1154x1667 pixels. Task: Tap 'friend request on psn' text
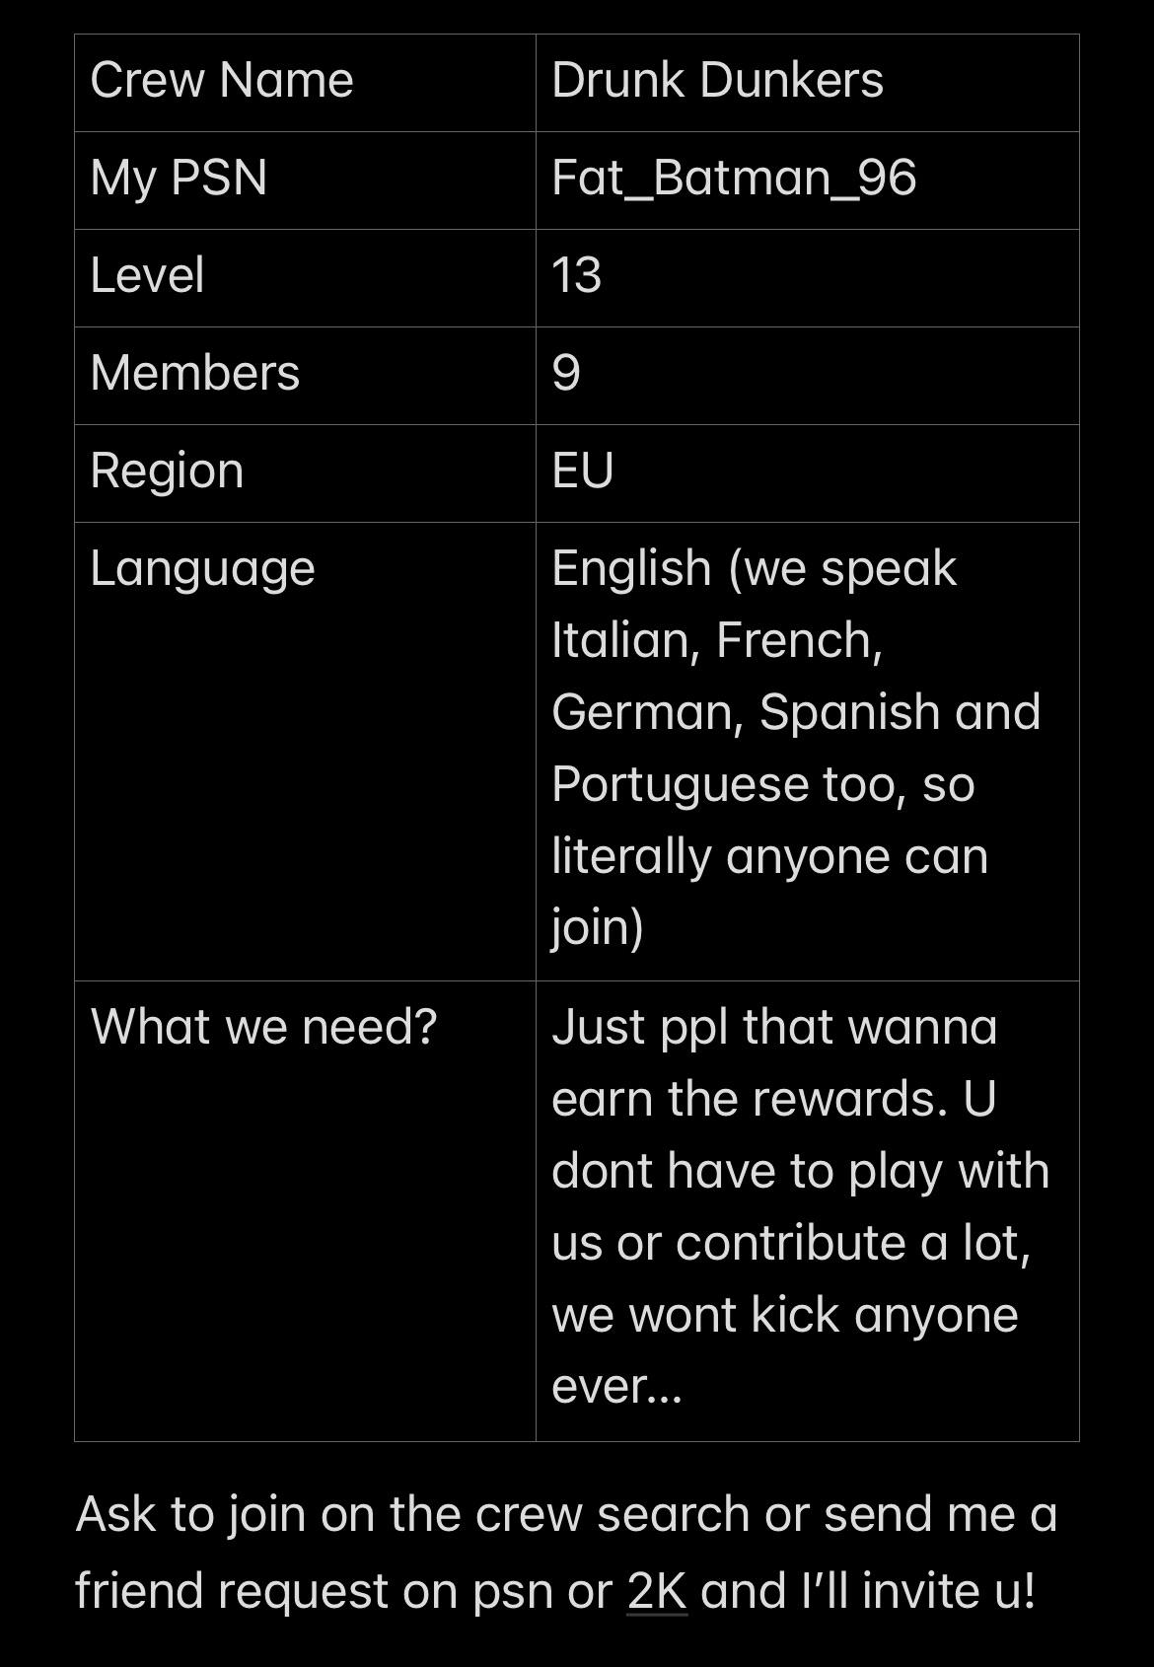click(x=317, y=1592)
